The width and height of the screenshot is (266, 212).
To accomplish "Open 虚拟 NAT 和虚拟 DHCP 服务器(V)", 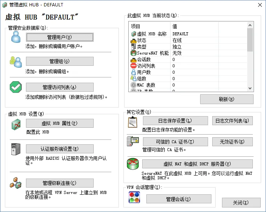I will (x=197, y=164).
